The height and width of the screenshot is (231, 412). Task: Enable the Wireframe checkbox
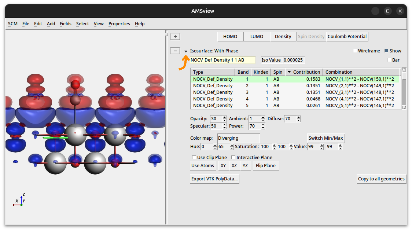[355, 51]
